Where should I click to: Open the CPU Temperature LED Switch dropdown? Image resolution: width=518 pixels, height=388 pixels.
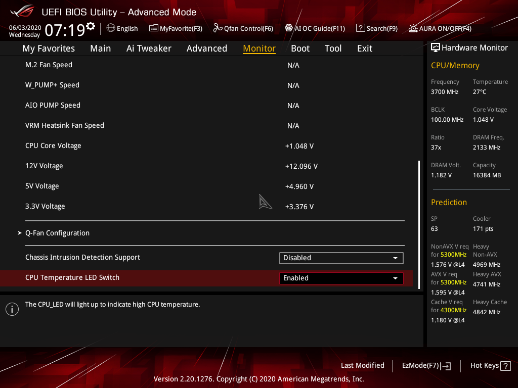tap(341, 278)
